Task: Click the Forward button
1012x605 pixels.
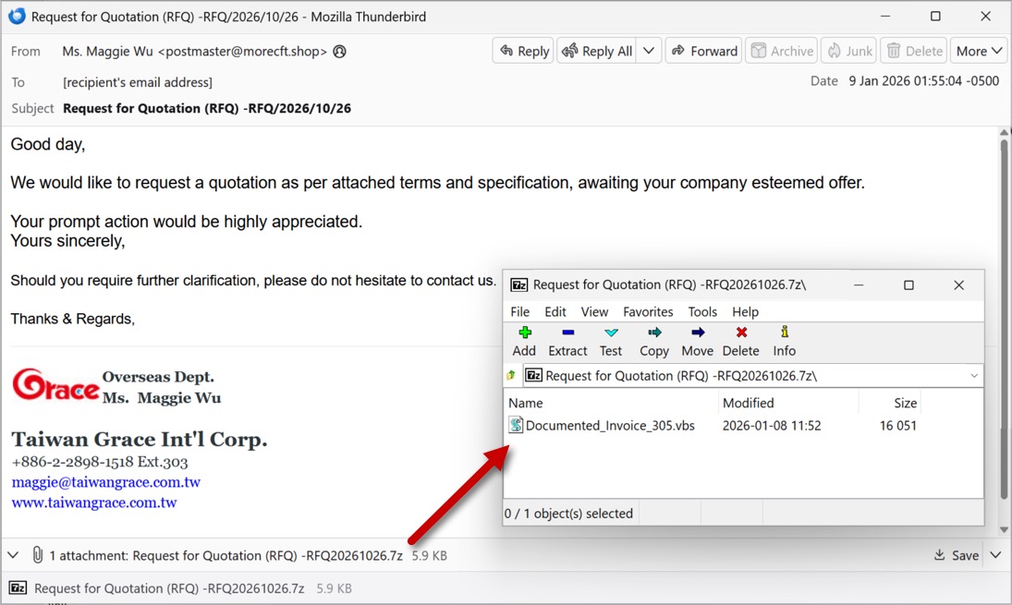Action: 703,52
